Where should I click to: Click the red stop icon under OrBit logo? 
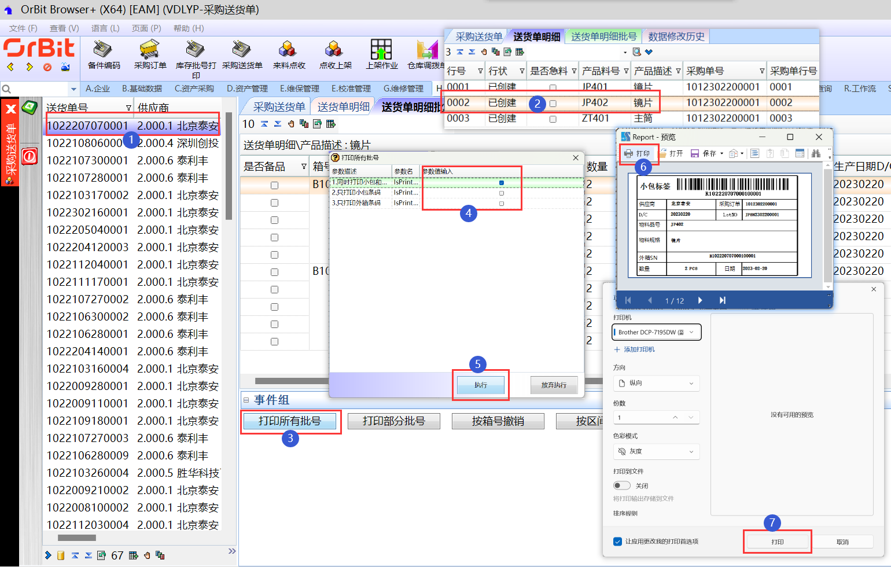point(47,67)
